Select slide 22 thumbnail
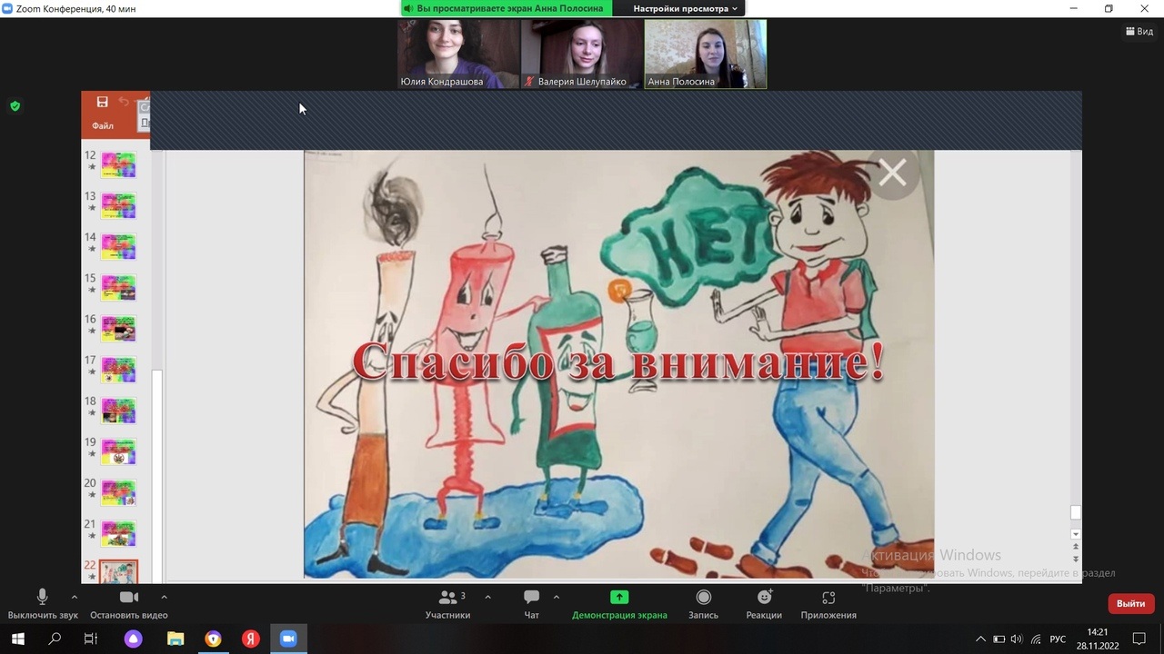The image size is (1164, 654). tap(118, 571)
